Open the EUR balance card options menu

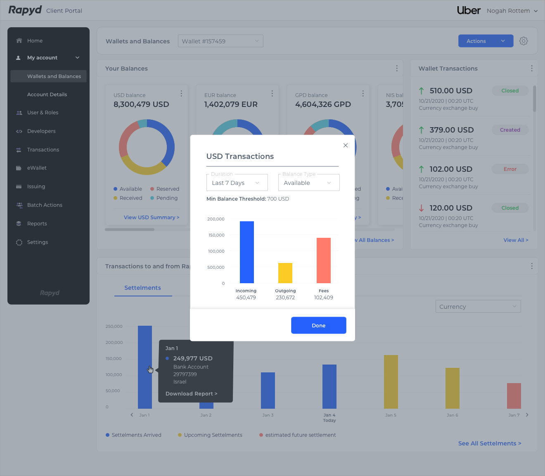pos(272,94)
